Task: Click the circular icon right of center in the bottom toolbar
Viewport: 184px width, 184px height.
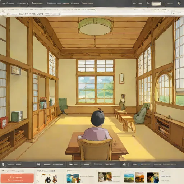Action: (x=124, y=164)
